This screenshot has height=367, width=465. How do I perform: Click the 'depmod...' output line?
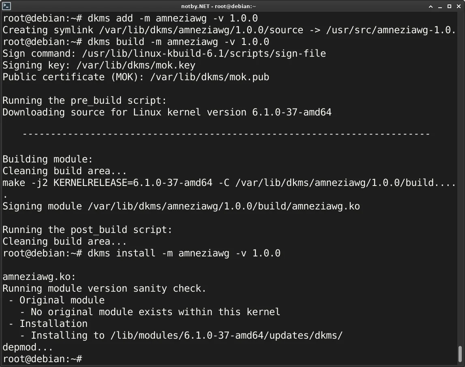(x=28, y=347)
